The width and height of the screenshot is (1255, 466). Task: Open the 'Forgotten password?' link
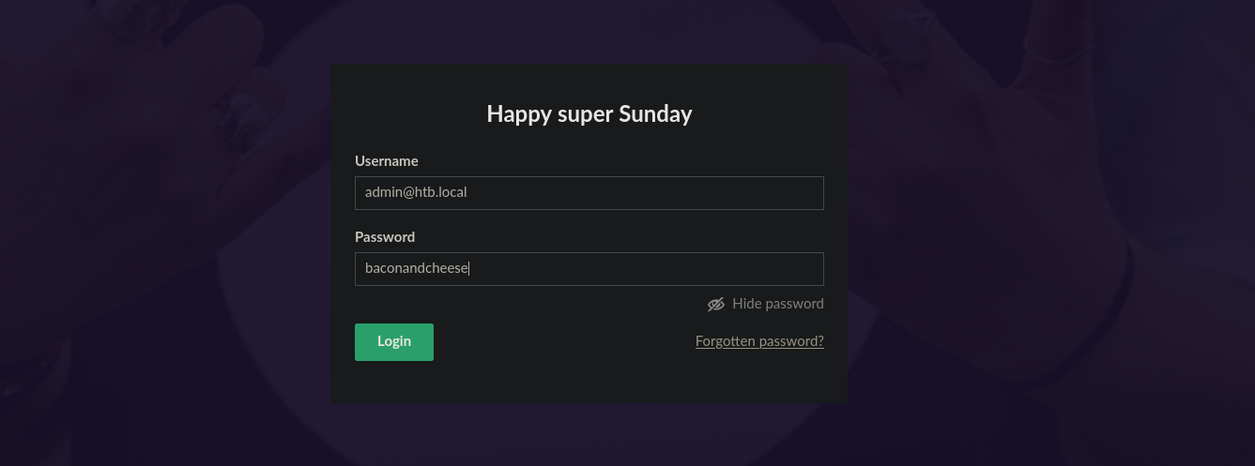pyautogui.click(x=758, y=341)
